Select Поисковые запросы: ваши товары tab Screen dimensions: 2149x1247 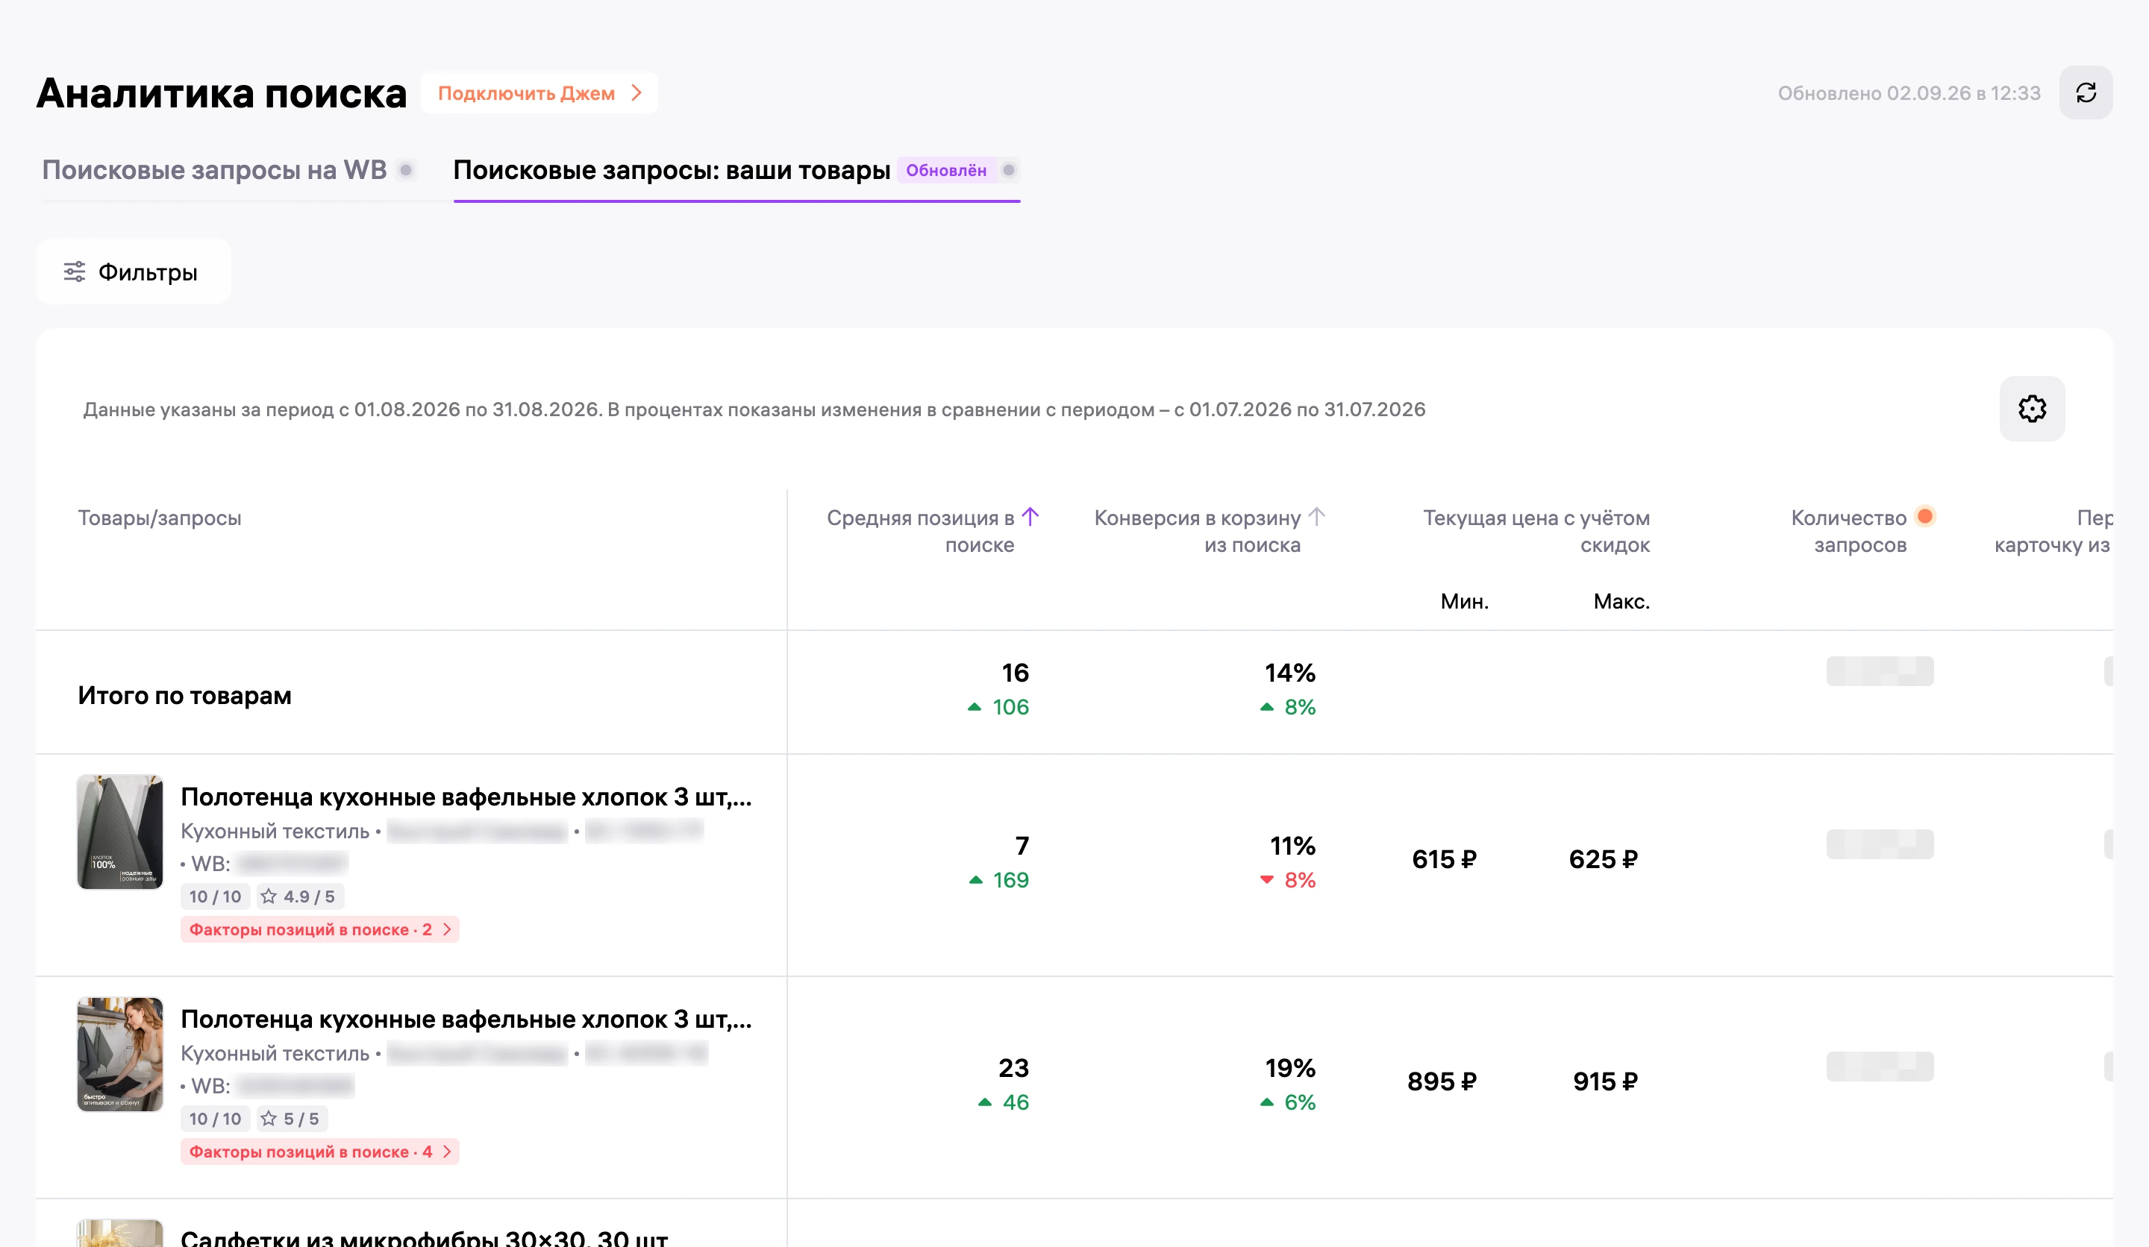pyautogui.click(x=671, y=169)
